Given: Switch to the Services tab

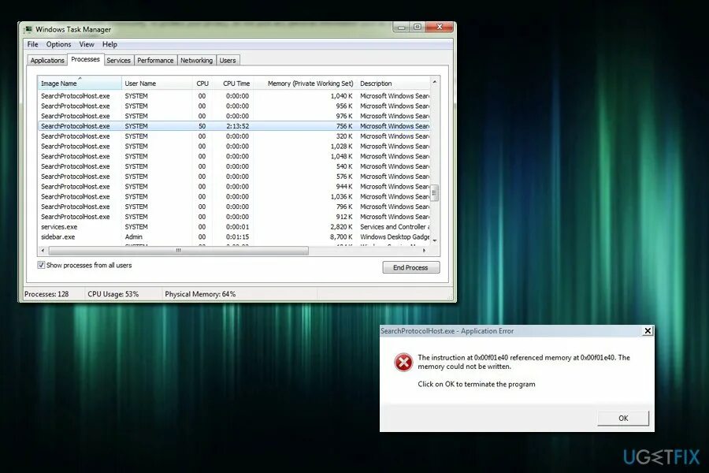Looking at the screenshot, I should pos(118,60).
